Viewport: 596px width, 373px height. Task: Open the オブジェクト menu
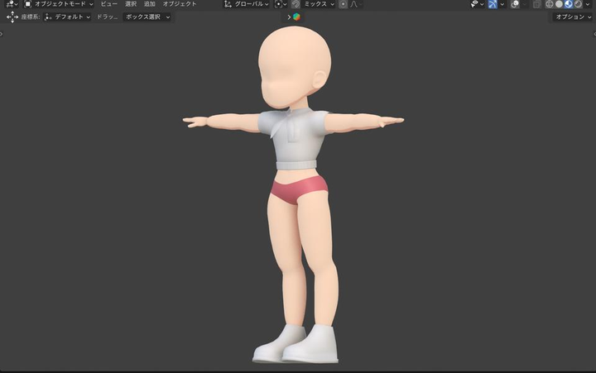pyautogui.click(x=180, y=4)
